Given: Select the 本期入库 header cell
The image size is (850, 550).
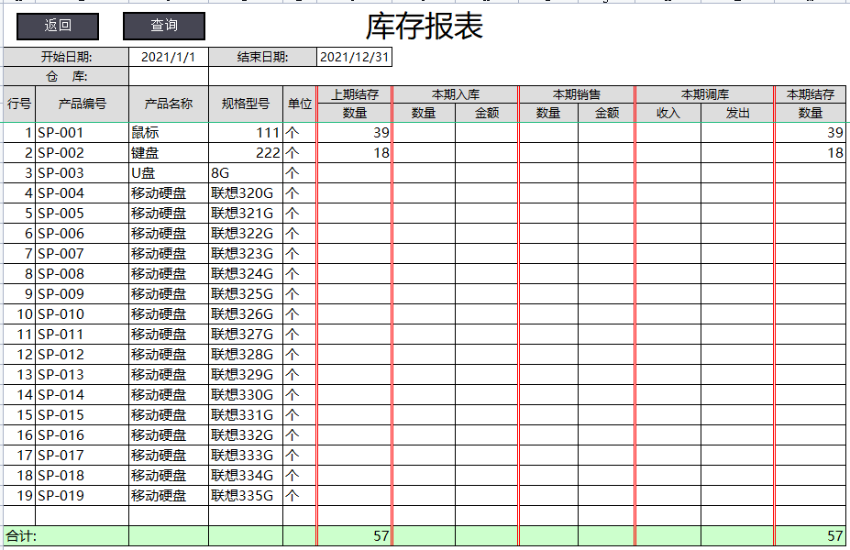Looking at the screenshot, I should [455, 93].
